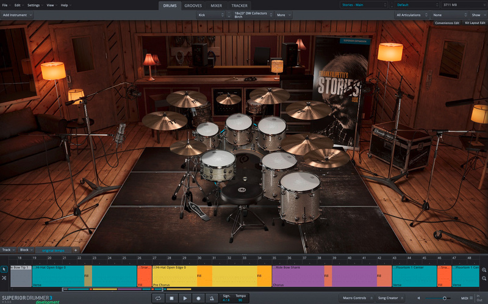Select the hi-hat cymbal on its stand
Image resolution: width=488 pixels, height=304 pixels.
(188, 148)
